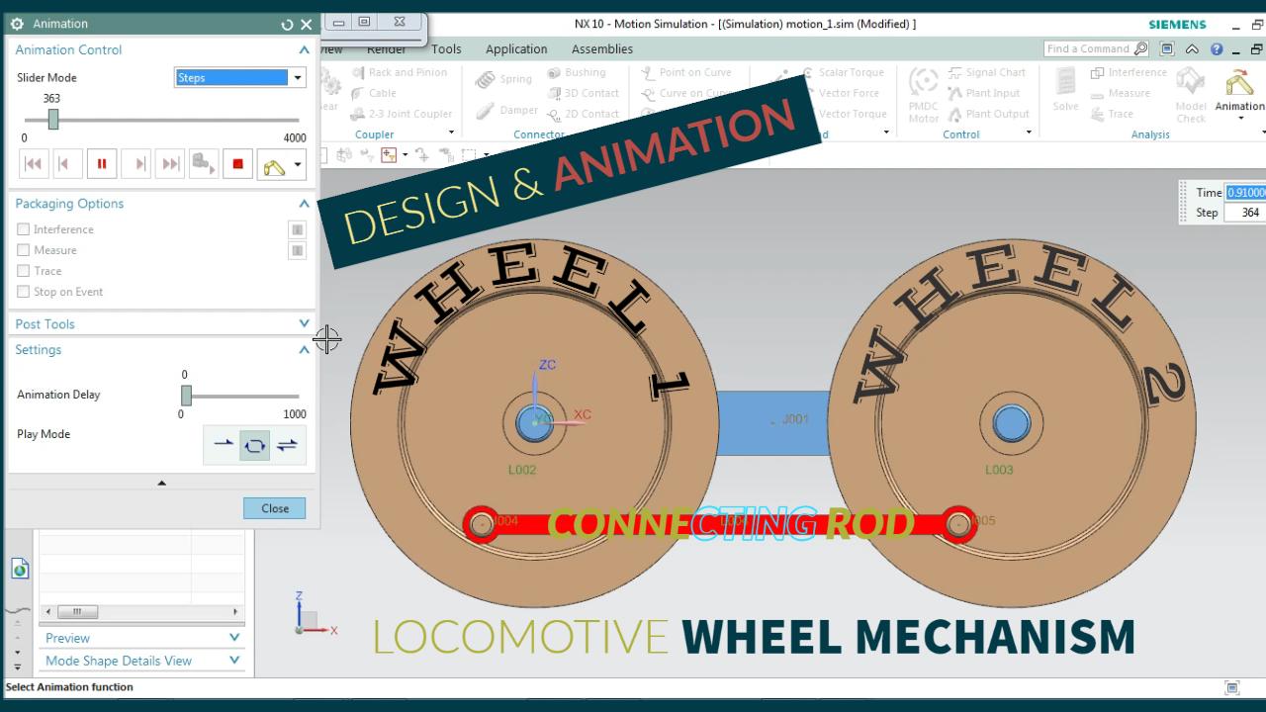This screenshot has width=1266, height=712.
Task: Collapse the Animation Control section
Action: (304, 49)
